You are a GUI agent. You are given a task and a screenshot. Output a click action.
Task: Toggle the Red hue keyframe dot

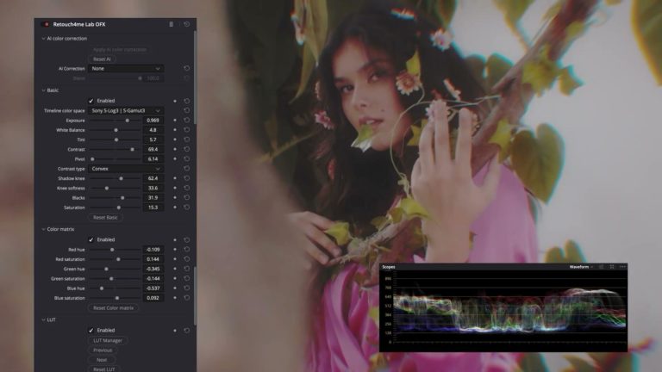click(x=175, y=249)
